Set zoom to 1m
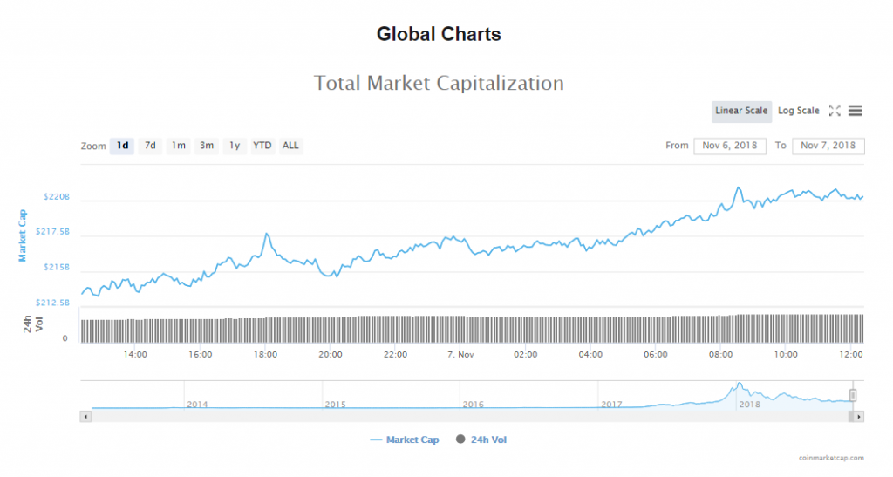This screenshot has height=477, width=893. [x=178, y=146]
